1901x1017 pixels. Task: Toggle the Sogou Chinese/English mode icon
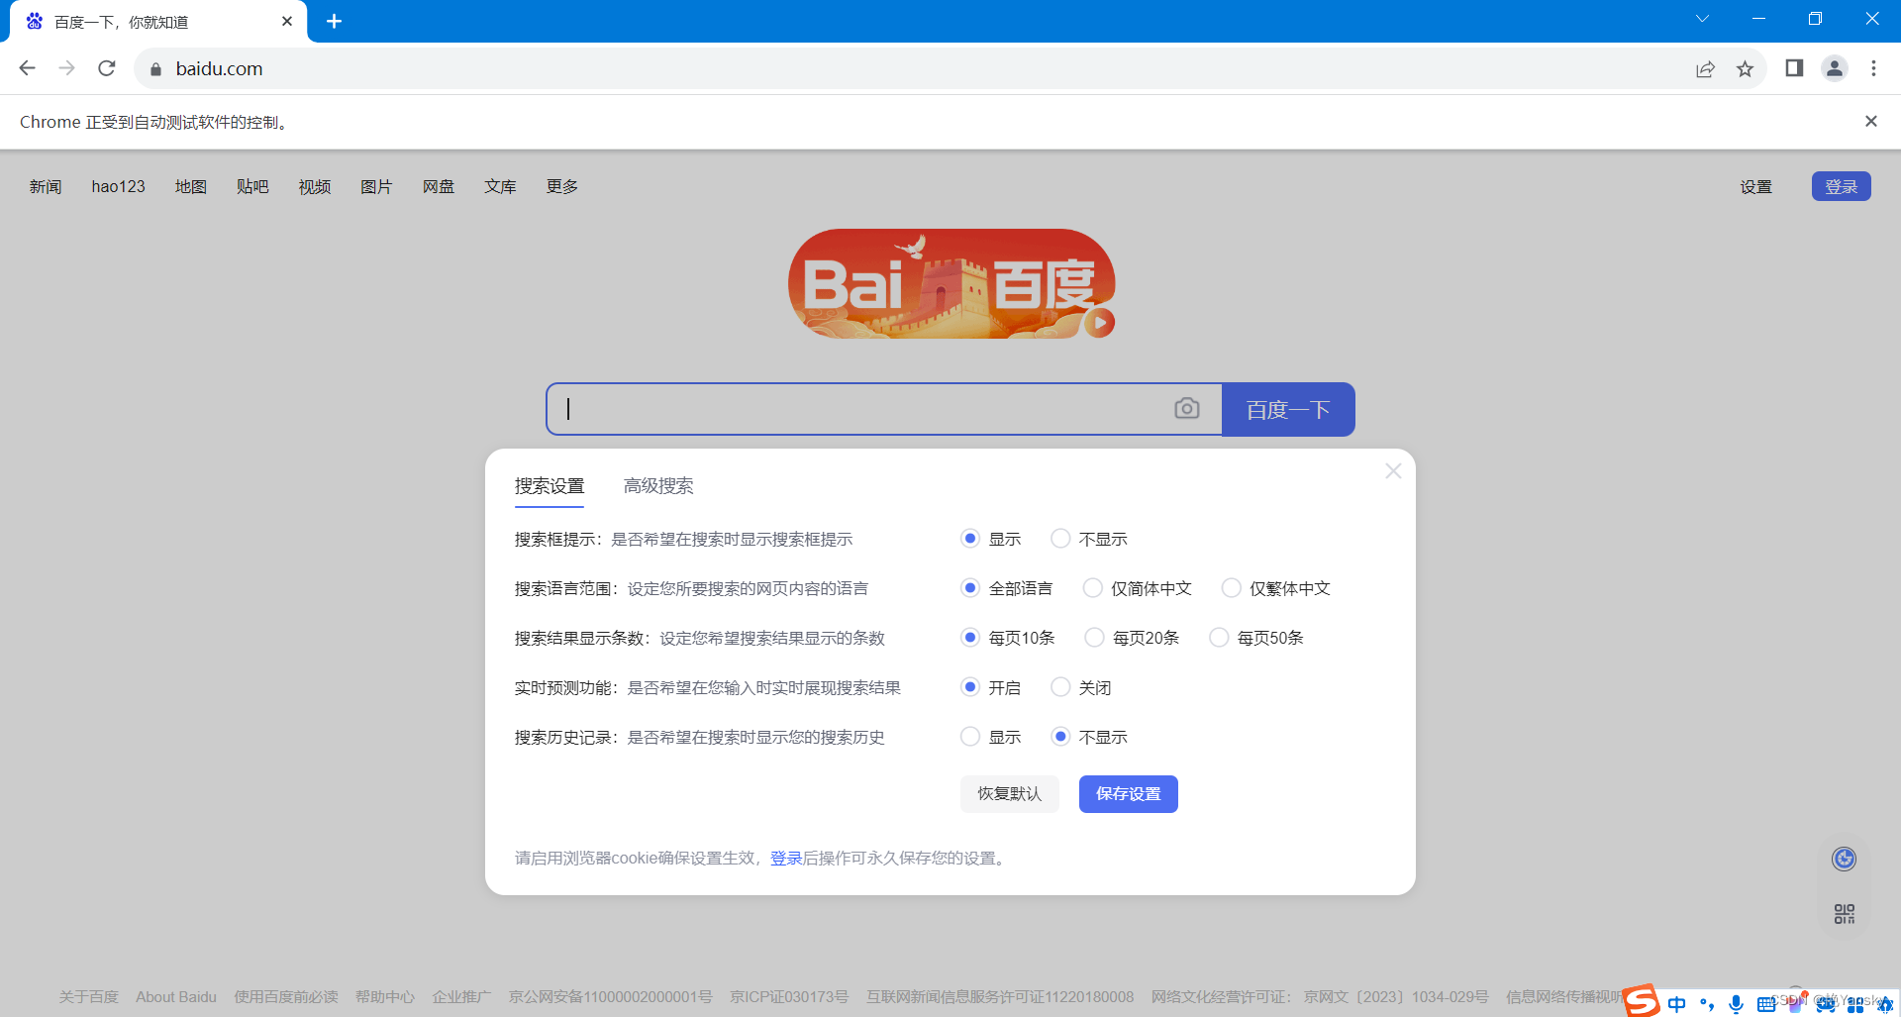pyautogui.click(x=1676, y=1004)
